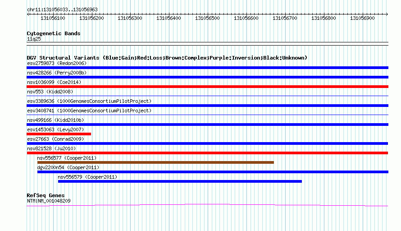Select the esv27663 (Conrad2009) label
This screenshot has width=401, height=231.
coord(55,139)
